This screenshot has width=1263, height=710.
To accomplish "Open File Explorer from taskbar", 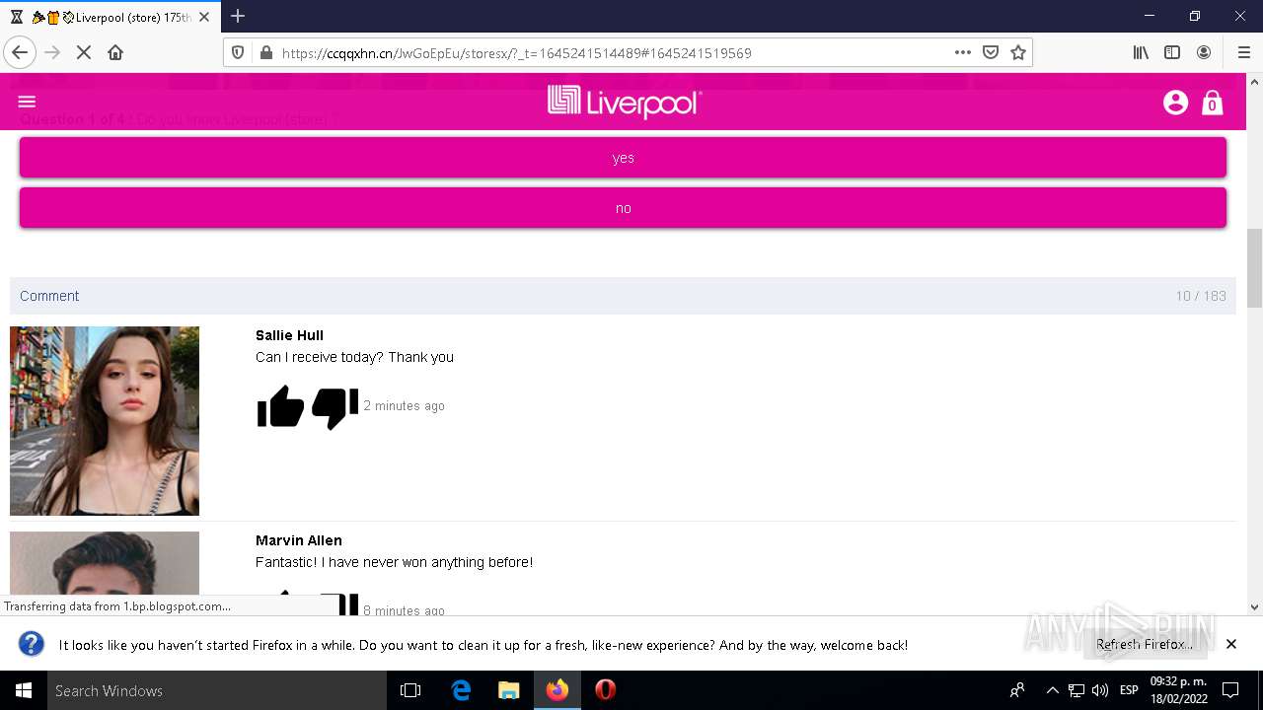I will click(508, 690).
